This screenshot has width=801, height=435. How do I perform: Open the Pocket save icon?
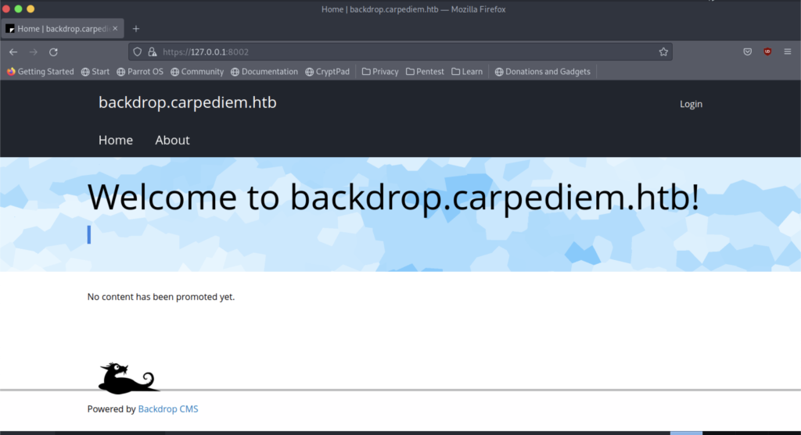(x=748, y=52)
